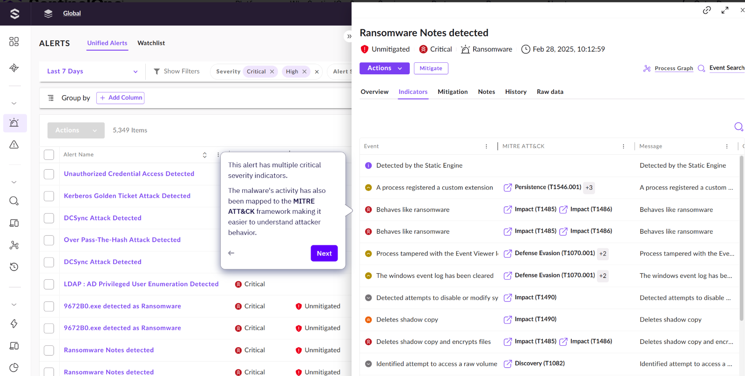Open the warning triangle icon in sidebar

[x=14, y=145]
